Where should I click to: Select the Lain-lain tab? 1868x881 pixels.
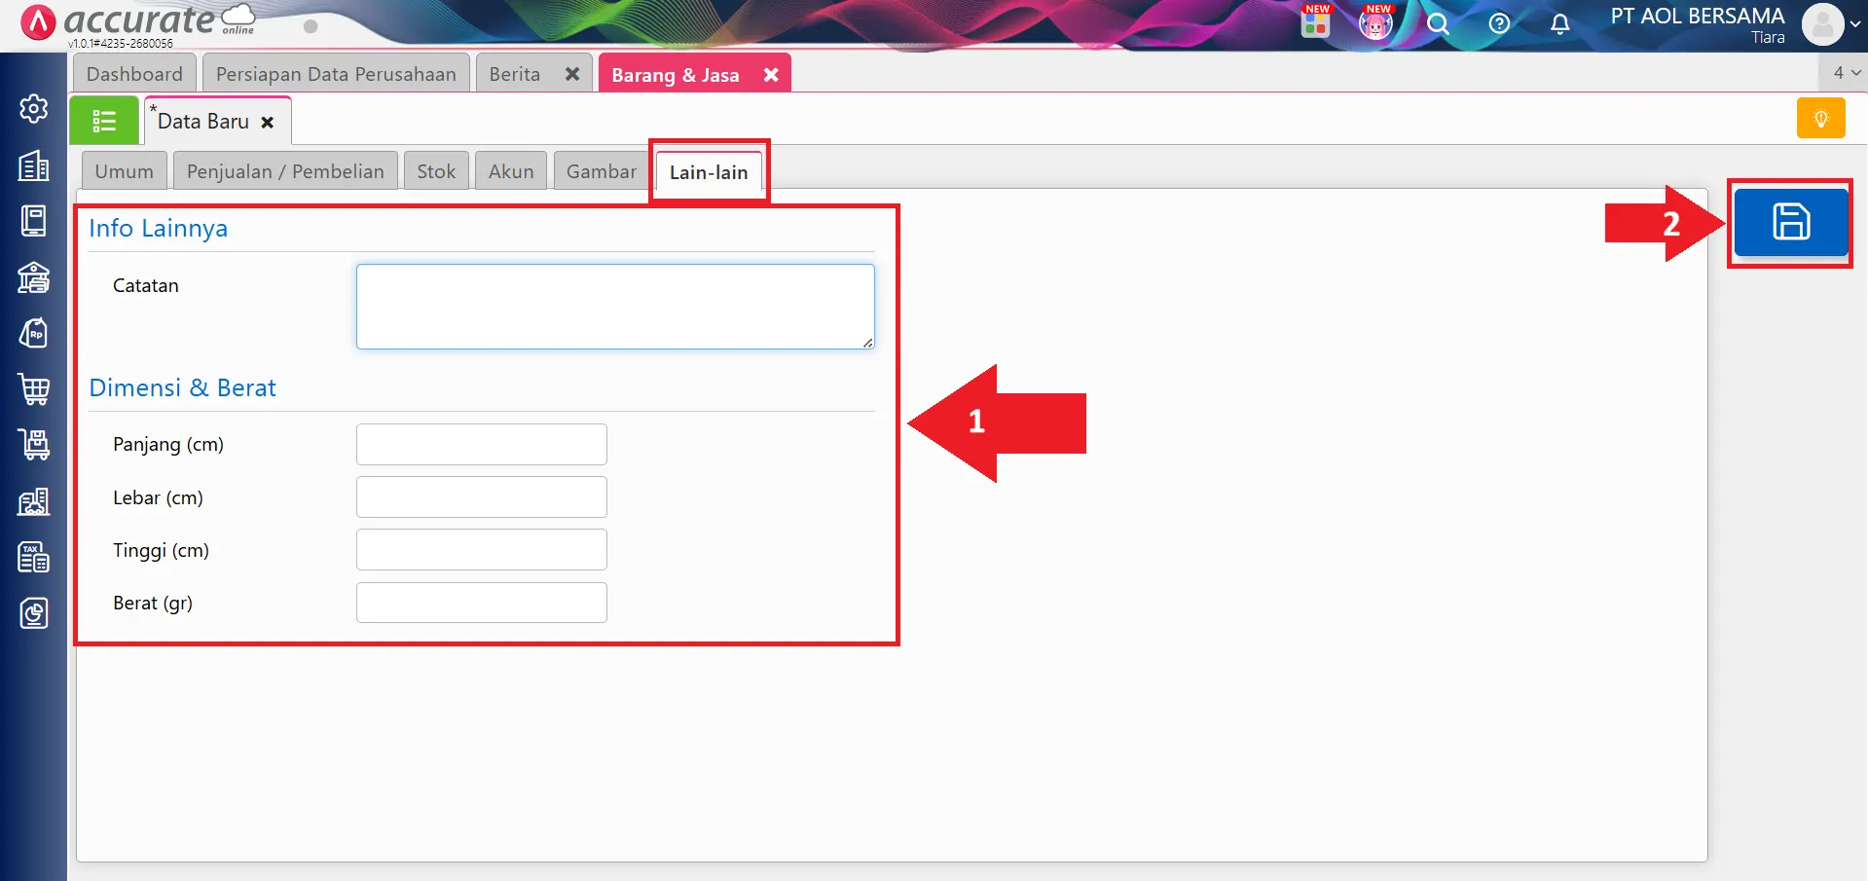709,172
